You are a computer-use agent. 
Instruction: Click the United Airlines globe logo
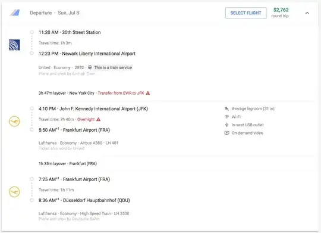[14, 45]
